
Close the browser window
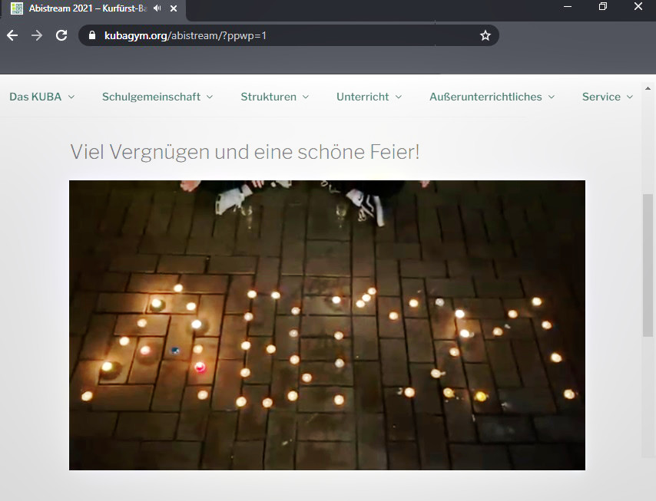coord(638,7)
